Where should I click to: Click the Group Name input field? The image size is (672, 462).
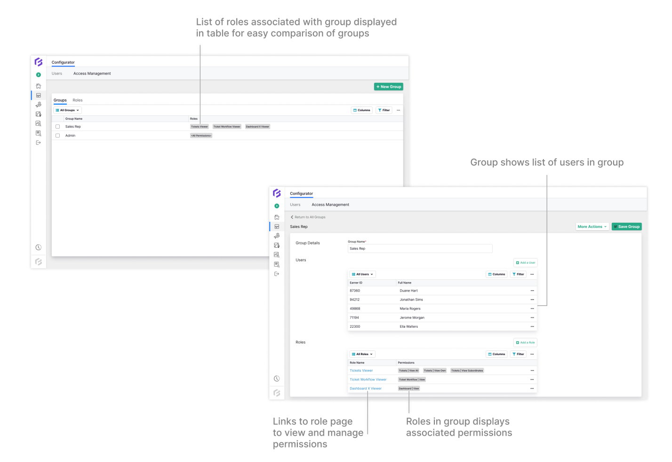[420, 249]
